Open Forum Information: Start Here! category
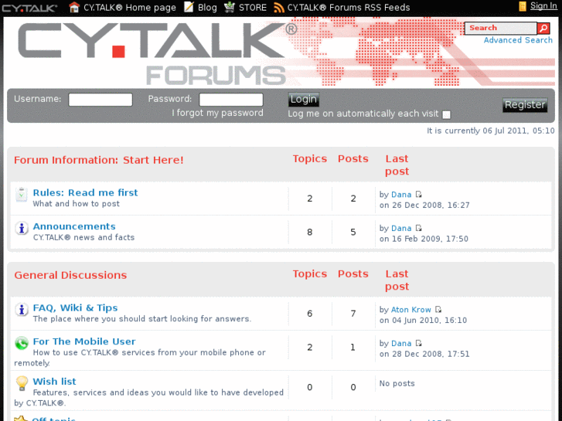562x421 pixels. click(99, 160)
